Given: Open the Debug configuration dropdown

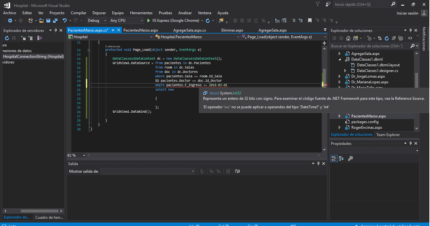Looking at the screenshot, I should [x=97, y=21].
